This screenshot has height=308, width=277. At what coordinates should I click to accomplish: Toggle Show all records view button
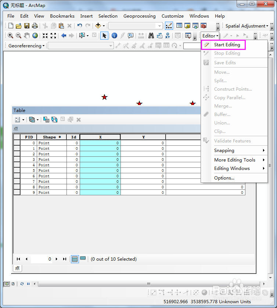point(75,259)
